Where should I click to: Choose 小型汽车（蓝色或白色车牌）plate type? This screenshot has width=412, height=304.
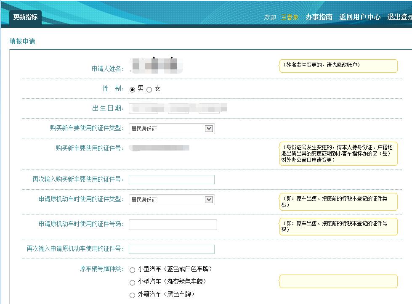pos(133,270)
